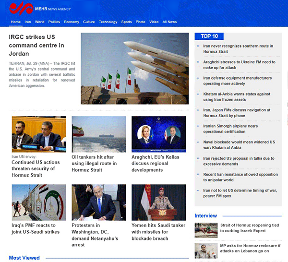The image size is (288, 262).
Task: Open 'Iran defense equipment manufacturers' story
Action: [237, 81]
